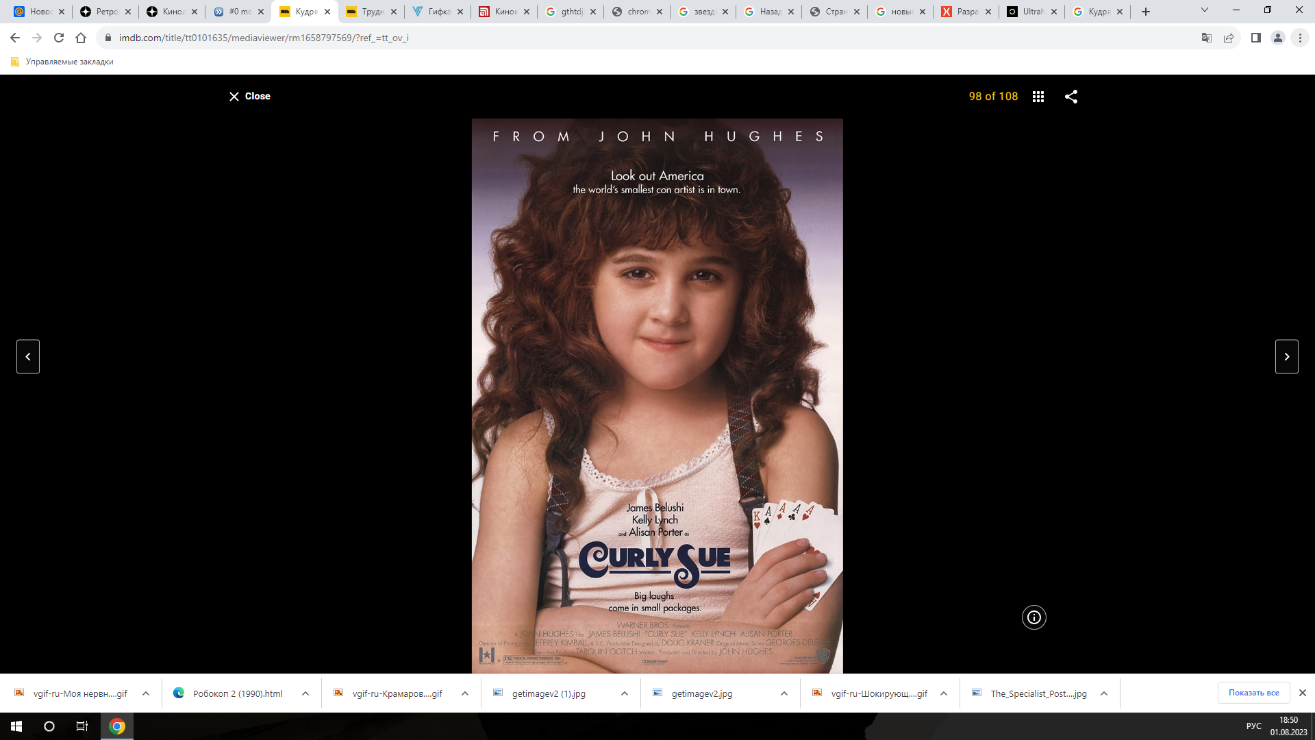Open downloaded Робокоп 2 (1990).html

click(x=229, y=693)
